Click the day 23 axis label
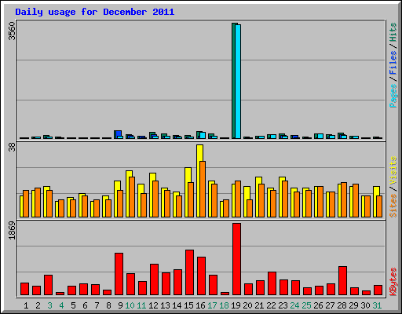The image size is (402, 314). [x=283, y=305]
